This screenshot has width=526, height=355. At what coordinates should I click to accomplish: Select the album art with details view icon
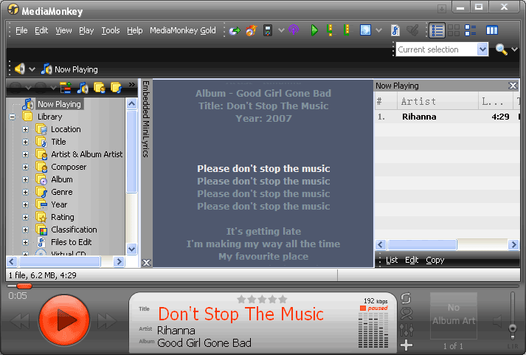click(x=471, y=30)
